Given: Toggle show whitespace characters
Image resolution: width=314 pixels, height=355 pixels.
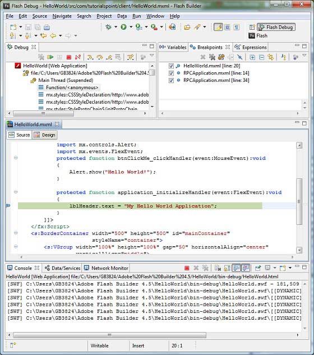Looking at the screenshot, I should [x=237, y=27].
